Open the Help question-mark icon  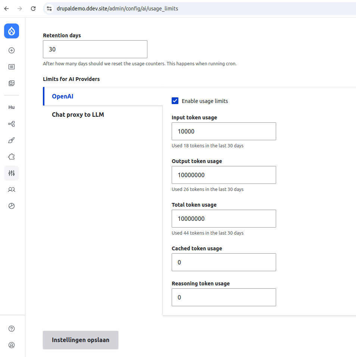point(12,329)
